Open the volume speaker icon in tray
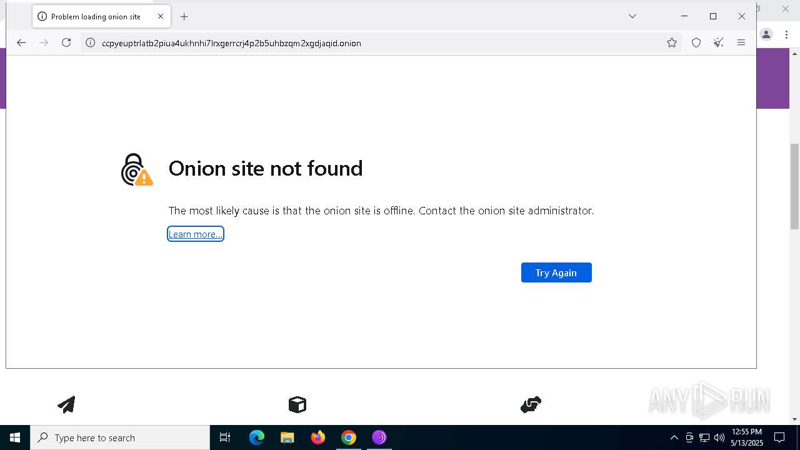The width and height of the screenshot is (800, 450). click(x=719, y=437)
